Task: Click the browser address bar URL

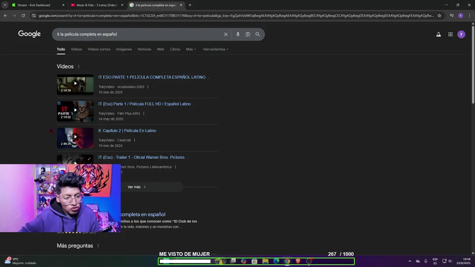Action: pyautogui.click(x=236, y=16)
